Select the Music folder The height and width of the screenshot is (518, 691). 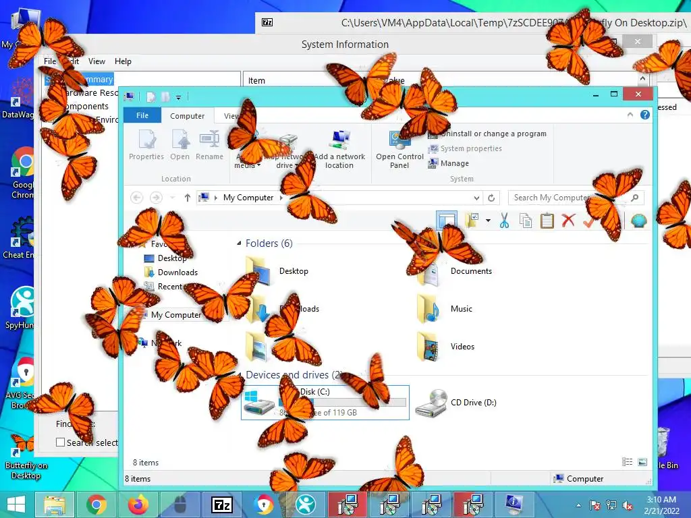[445, 309]
